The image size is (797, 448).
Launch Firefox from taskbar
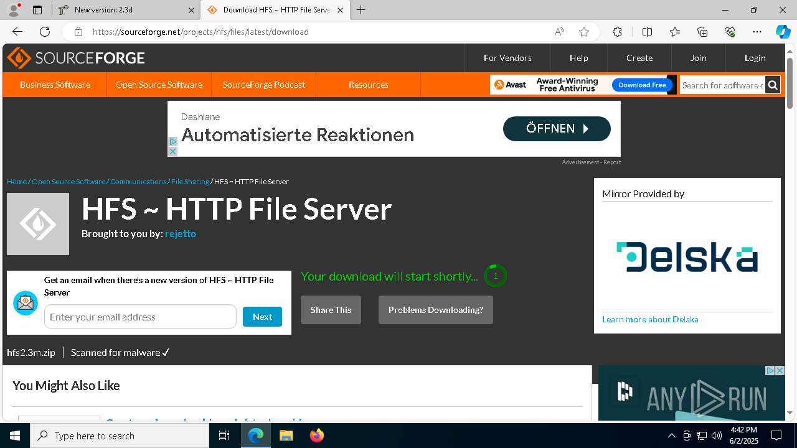316,436
